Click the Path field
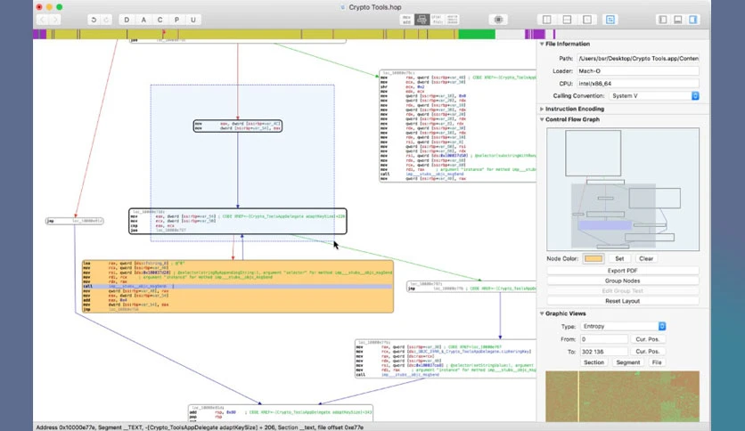 point(638,59)
